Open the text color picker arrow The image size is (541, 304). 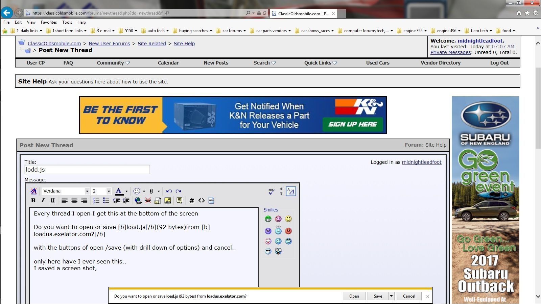tap(127, 191)
